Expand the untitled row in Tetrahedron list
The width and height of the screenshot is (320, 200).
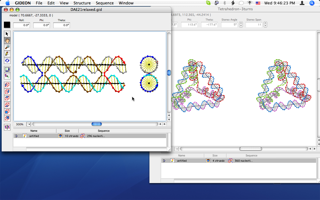tap(164, 161)
